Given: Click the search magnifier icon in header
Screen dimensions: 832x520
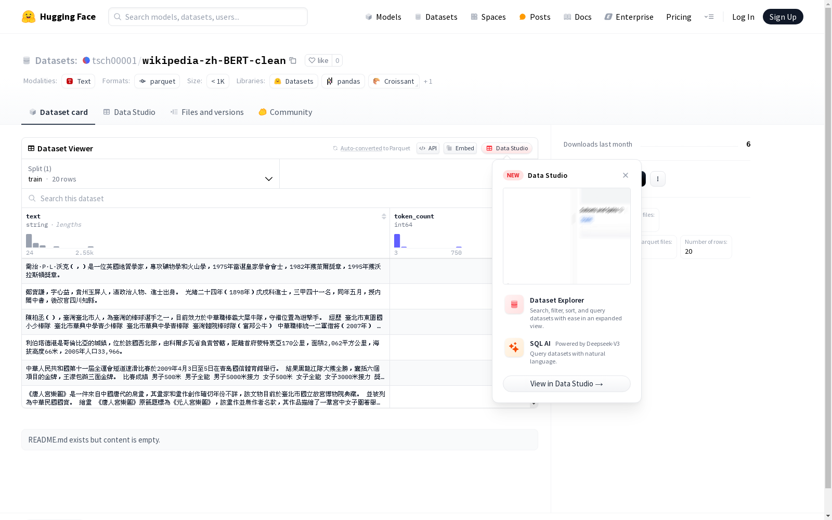Looking at the screenshot, I should point(118,17).
